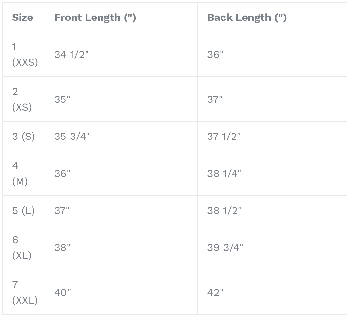Select the 35 3/4" front length cell
The width and height of the screenshot is (348, 316).
click(x=72, y=136)
